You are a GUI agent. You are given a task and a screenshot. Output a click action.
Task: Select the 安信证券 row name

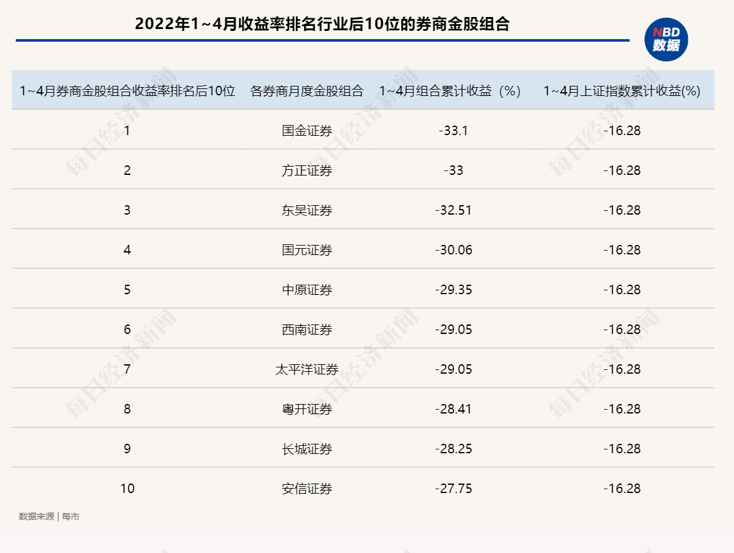pos(307,489)
